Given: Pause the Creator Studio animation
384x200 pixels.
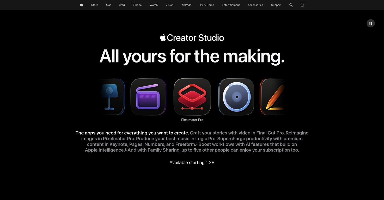Looking at the screenshot, I should [370, 23].
